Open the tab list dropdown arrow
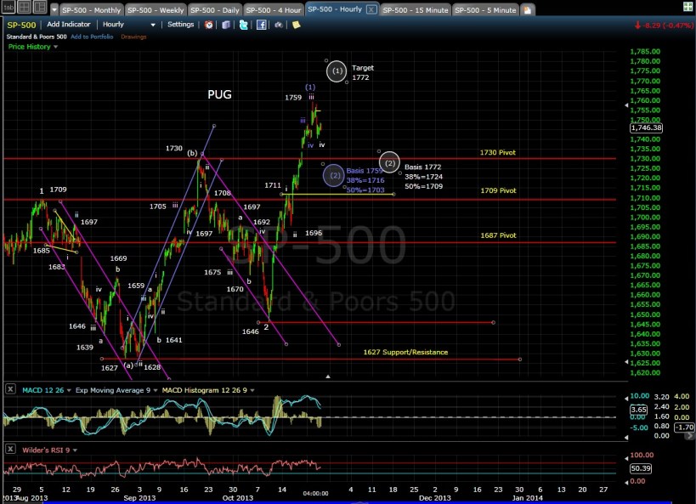The image size is (696, 504). [x=54, y=9]
